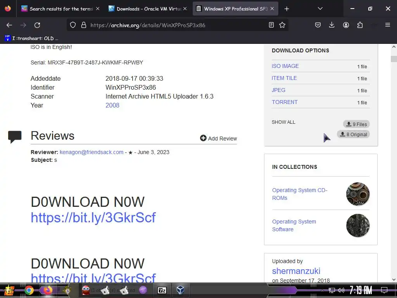Click the Add Review button

click(x=219, y=139)
